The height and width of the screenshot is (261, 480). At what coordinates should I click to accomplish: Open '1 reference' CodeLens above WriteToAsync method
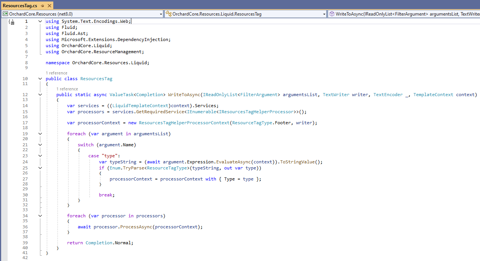[67, 89]
